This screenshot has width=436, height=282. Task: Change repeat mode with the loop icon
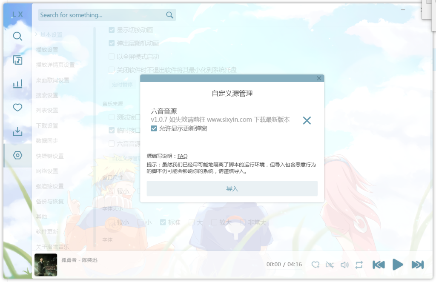pyautogui.click(x=359, y=265)
